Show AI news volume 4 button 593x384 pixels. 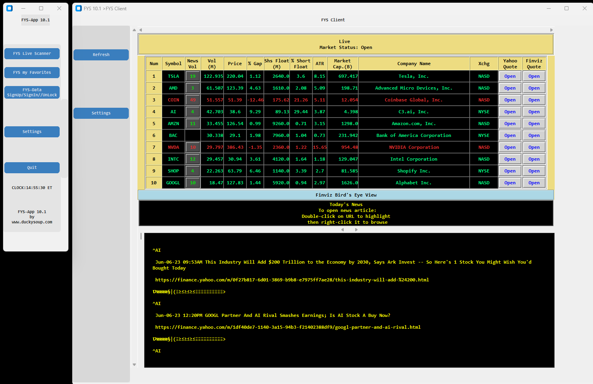point(193,112)
